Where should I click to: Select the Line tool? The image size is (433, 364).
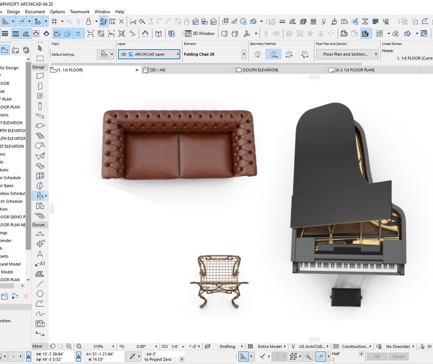click(x=40, y=284)
